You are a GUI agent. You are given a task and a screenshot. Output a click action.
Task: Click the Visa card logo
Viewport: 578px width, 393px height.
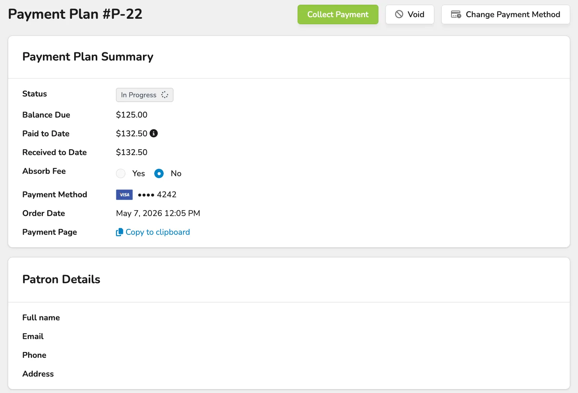(x=124, y=195)
